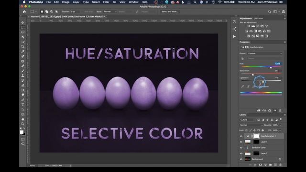
Task: Toggle layer filtering switch on or off
Action: pyautogui.click(x=281, y=119)
